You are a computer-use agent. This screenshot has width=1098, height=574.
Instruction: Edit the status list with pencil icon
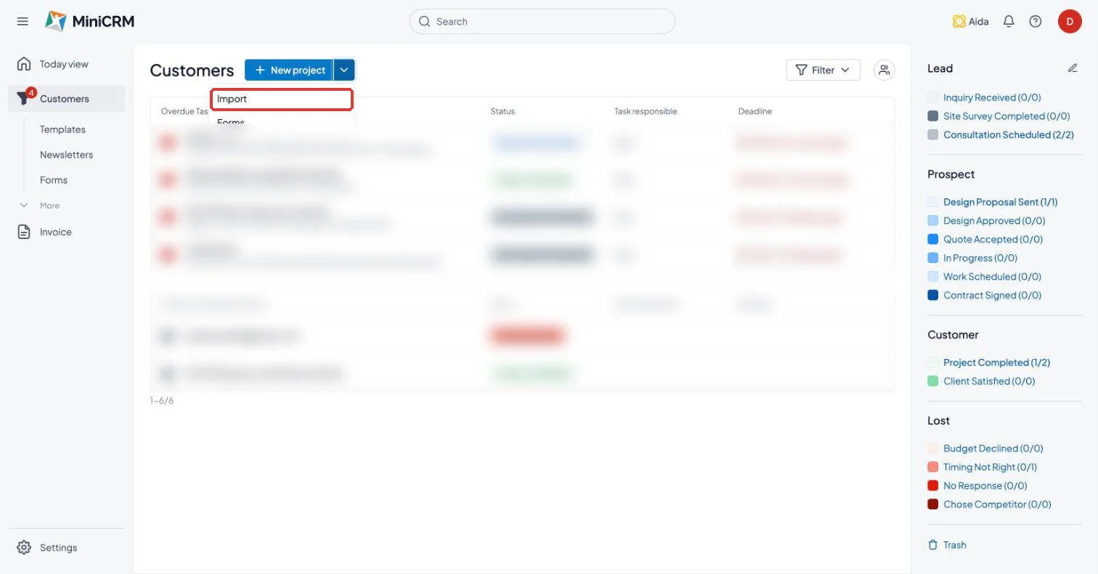[1073, 68]
